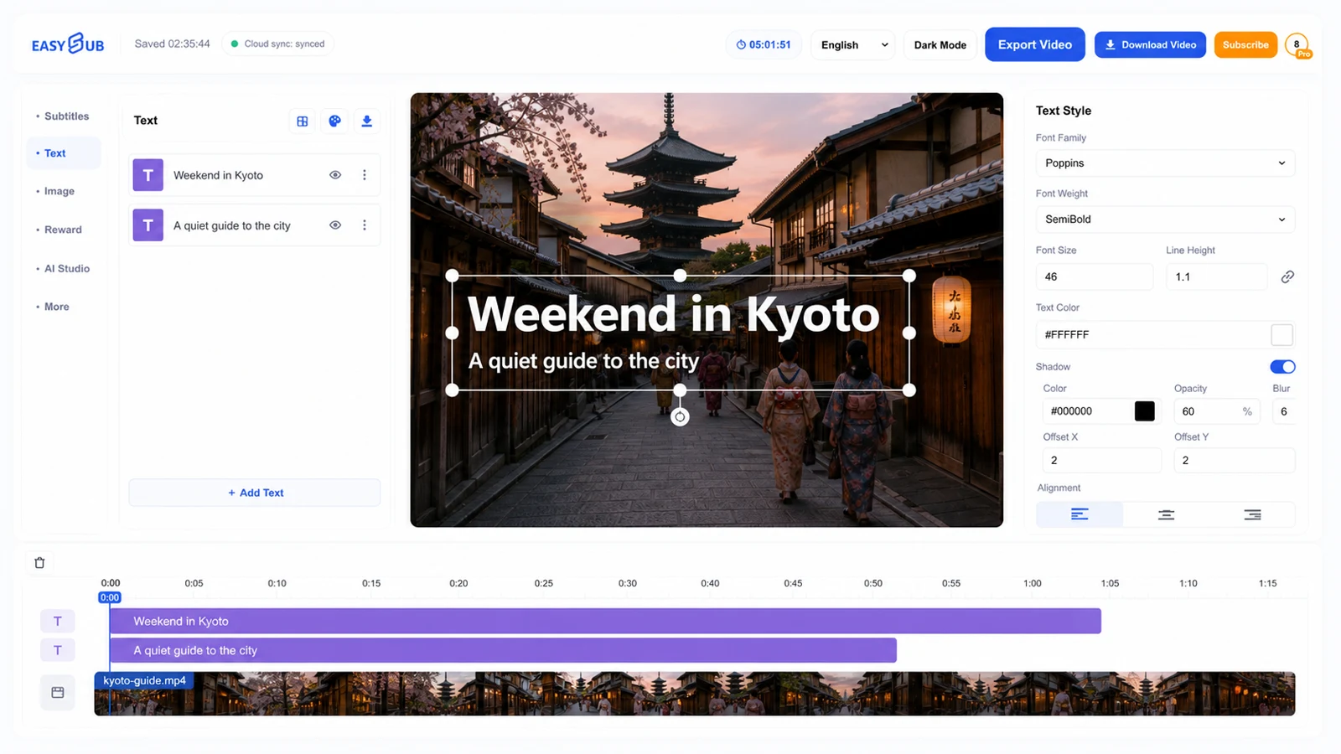Click the EasySub logo
1341x754 pixels.
pyautogui.click(x=68, y=44)
